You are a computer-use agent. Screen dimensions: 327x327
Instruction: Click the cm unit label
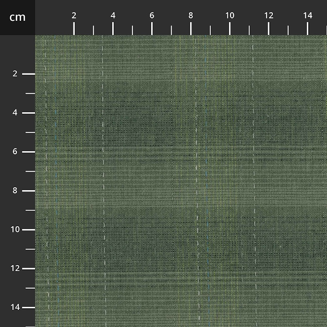click(x=18, y=17)
